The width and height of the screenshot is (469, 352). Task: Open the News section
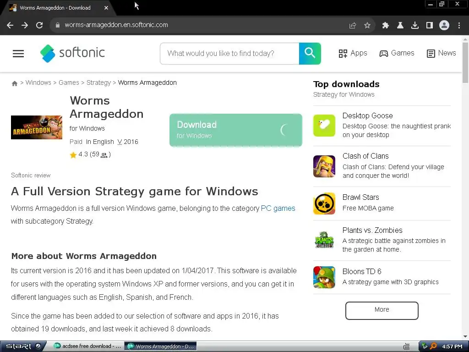441,53
